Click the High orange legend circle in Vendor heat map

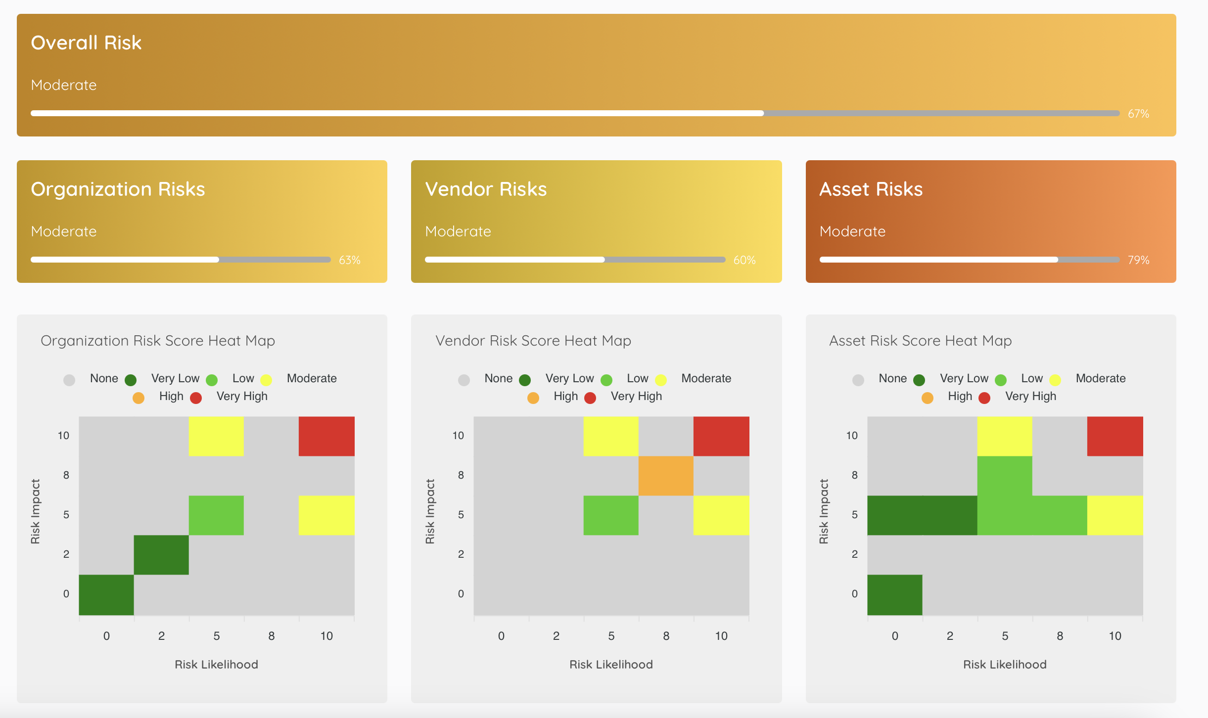pyautogui.click(x=533, y=398)
